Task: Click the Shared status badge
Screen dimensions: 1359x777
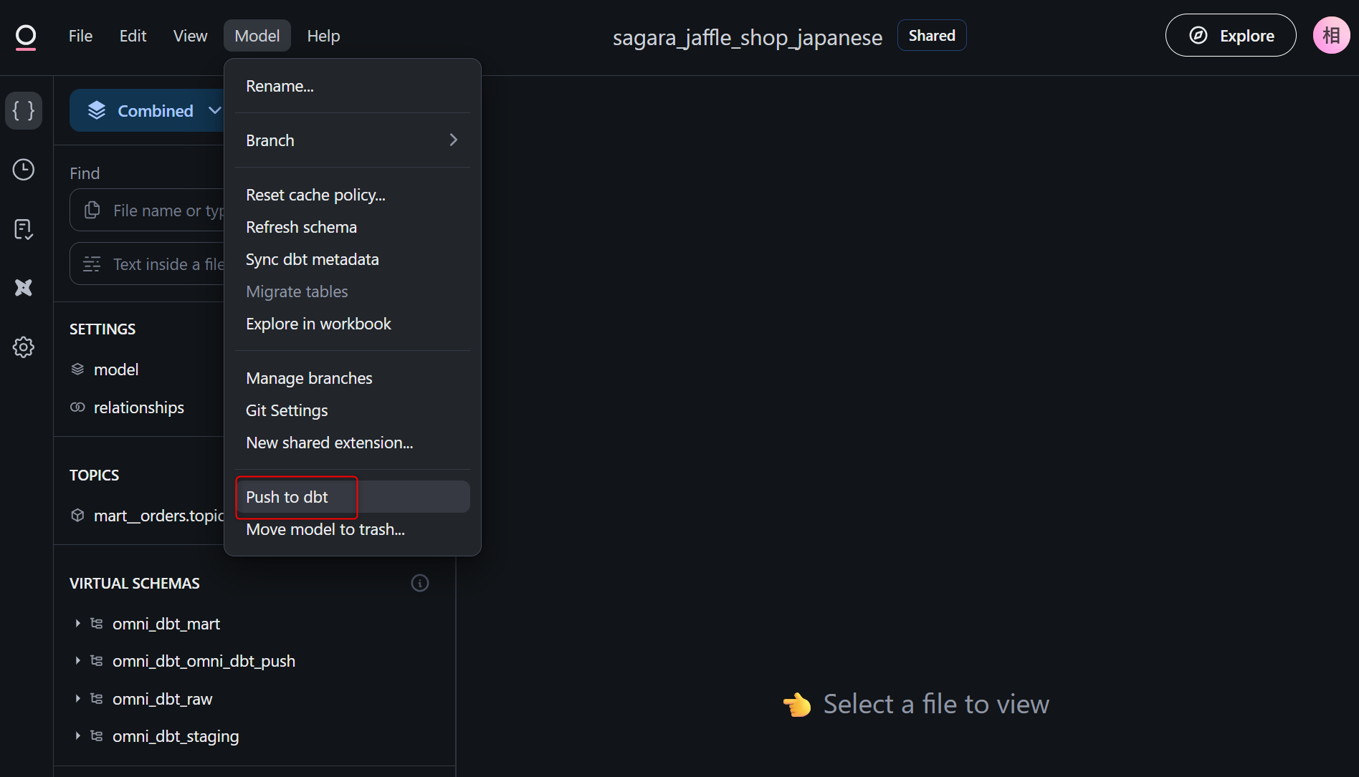Action: (931, 36)
